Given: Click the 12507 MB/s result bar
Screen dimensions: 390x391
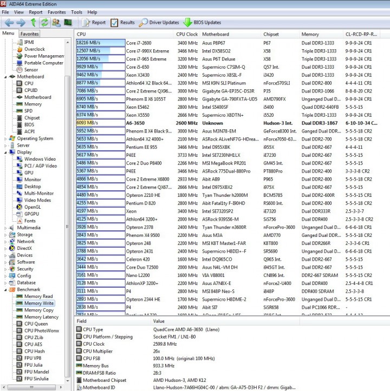Looking at the screenshot, I should point(100,51).
